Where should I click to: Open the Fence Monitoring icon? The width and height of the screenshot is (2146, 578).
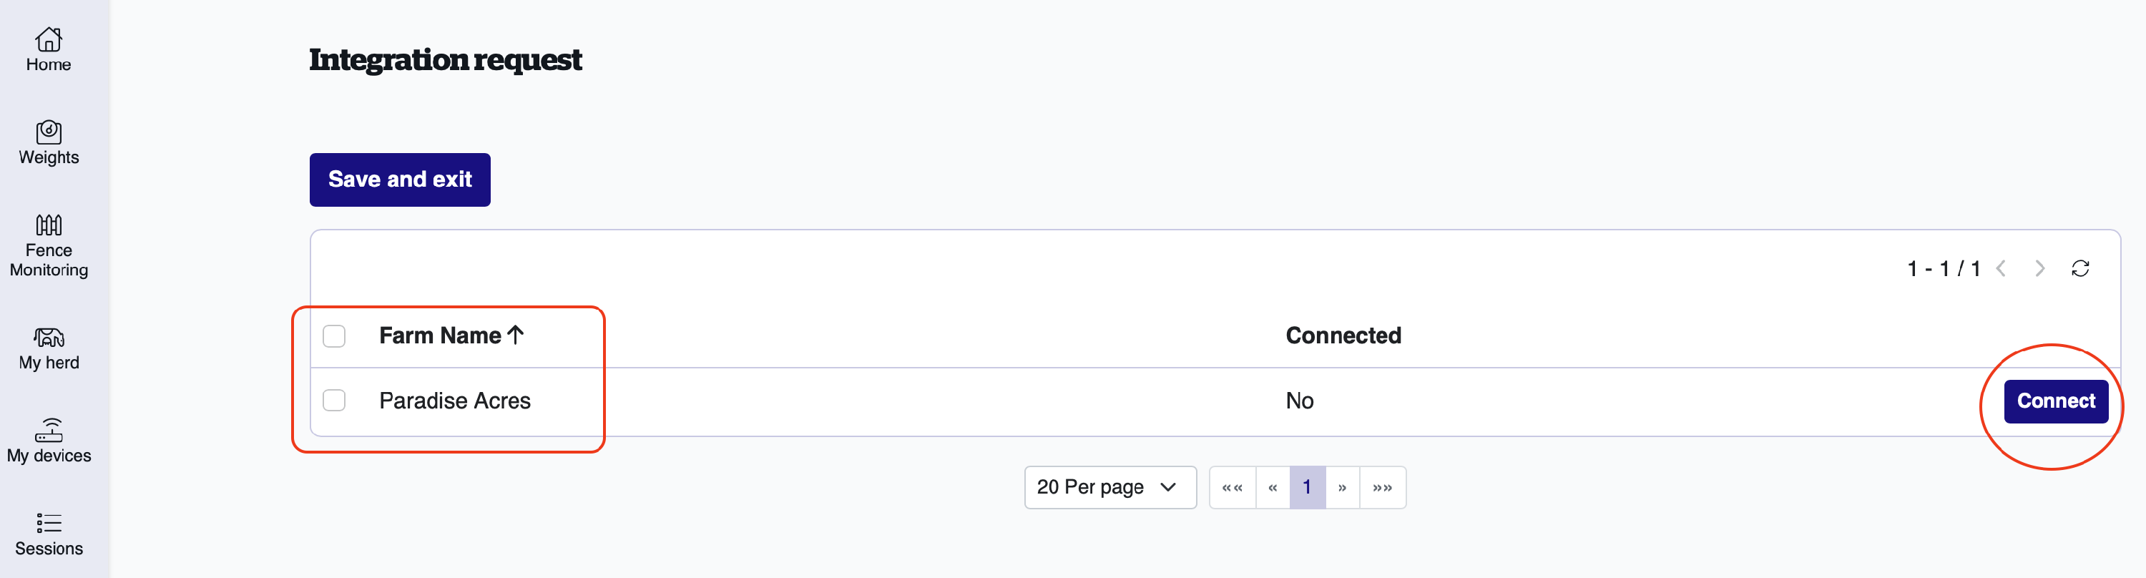(x=49, y=225)
